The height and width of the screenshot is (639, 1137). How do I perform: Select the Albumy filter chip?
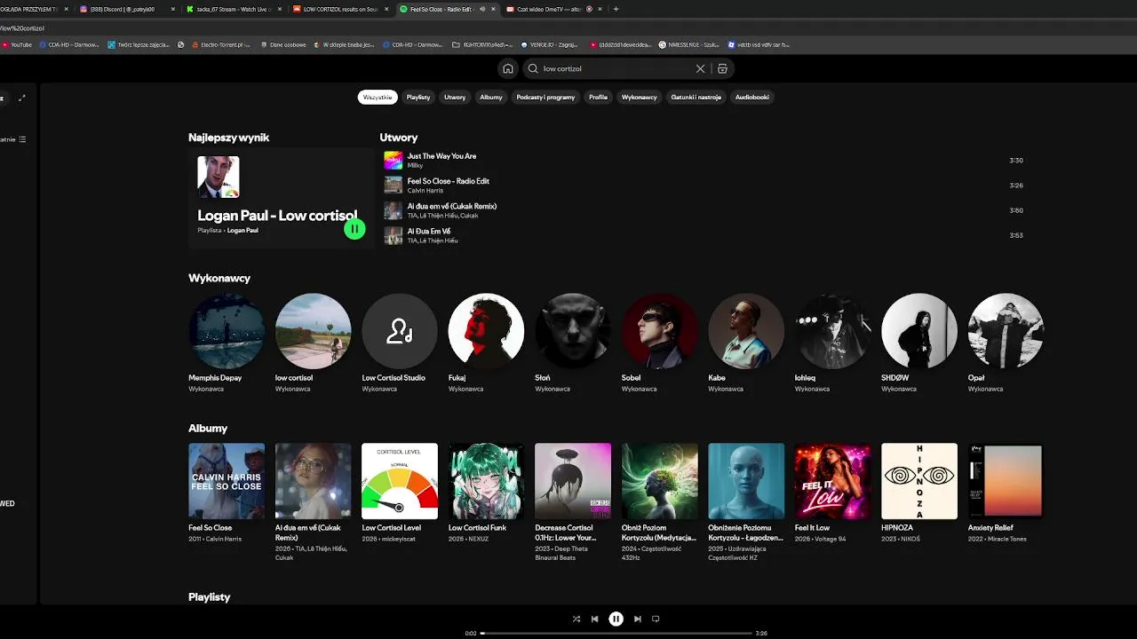[x=491, y=97]
